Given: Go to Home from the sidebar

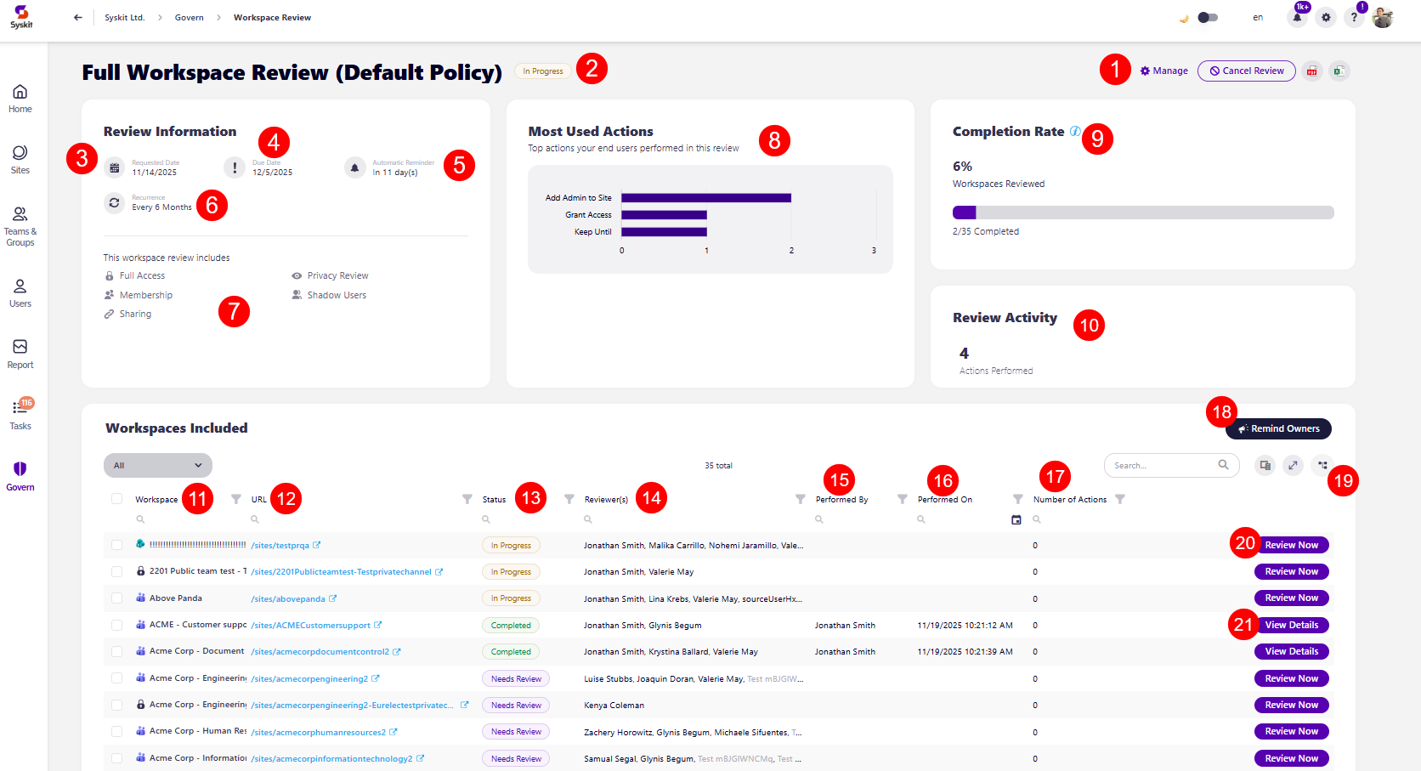Looking at the screenshot, I should [x=20, y=96].
